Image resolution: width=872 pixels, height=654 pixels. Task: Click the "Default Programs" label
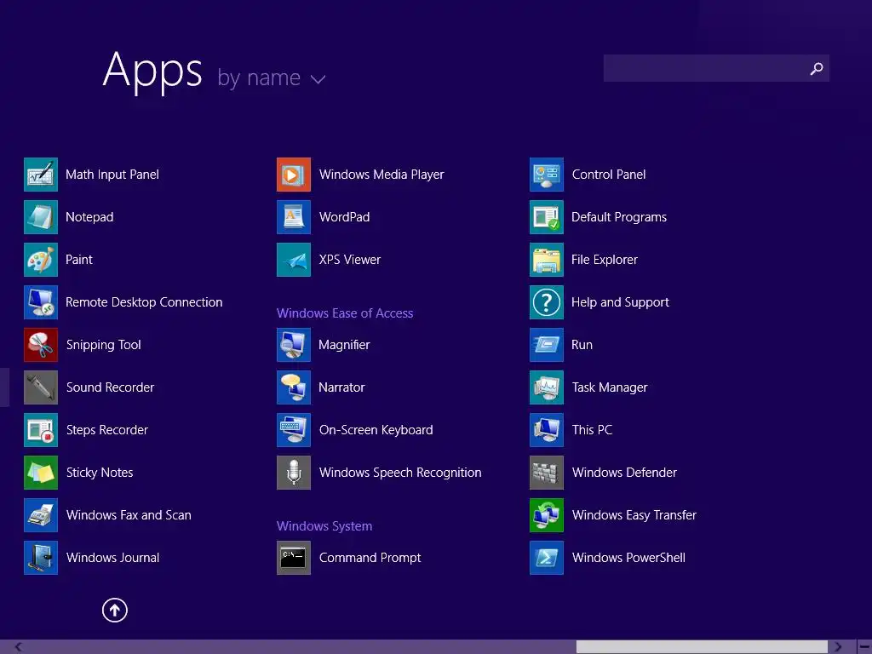pos(619,217)
